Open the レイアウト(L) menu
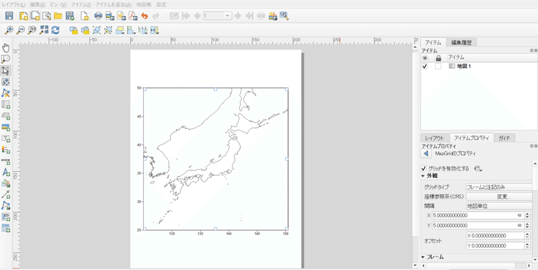538x270 pixels. click(13, 5)
